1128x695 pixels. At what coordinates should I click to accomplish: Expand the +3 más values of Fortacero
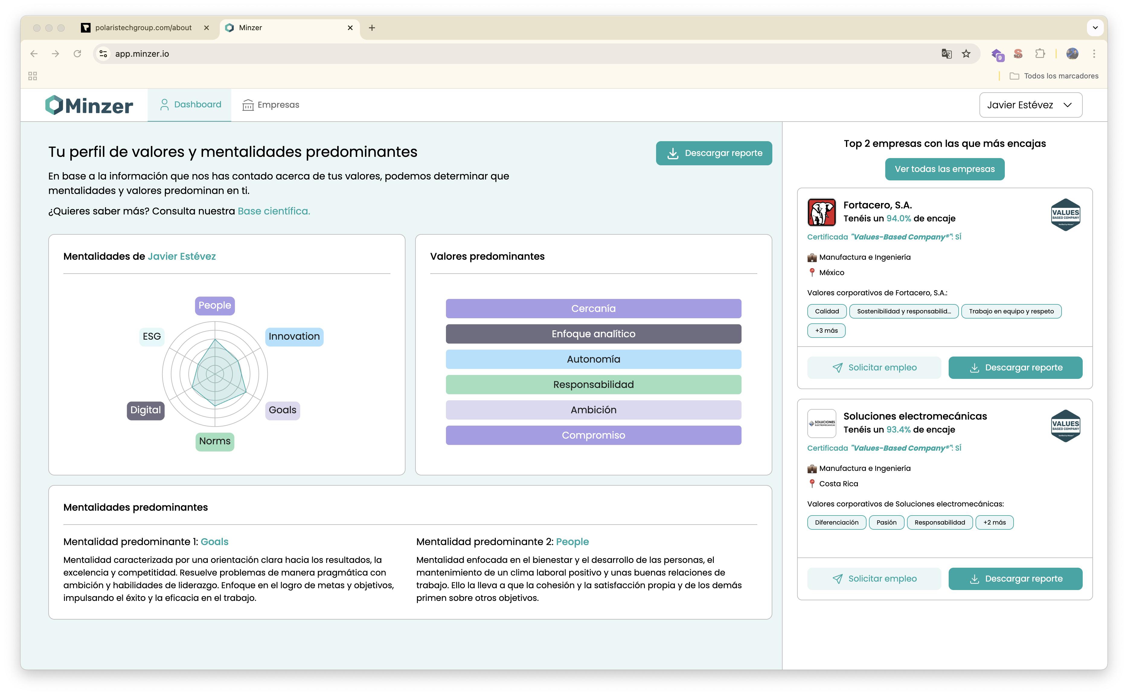tap(826, 331)
